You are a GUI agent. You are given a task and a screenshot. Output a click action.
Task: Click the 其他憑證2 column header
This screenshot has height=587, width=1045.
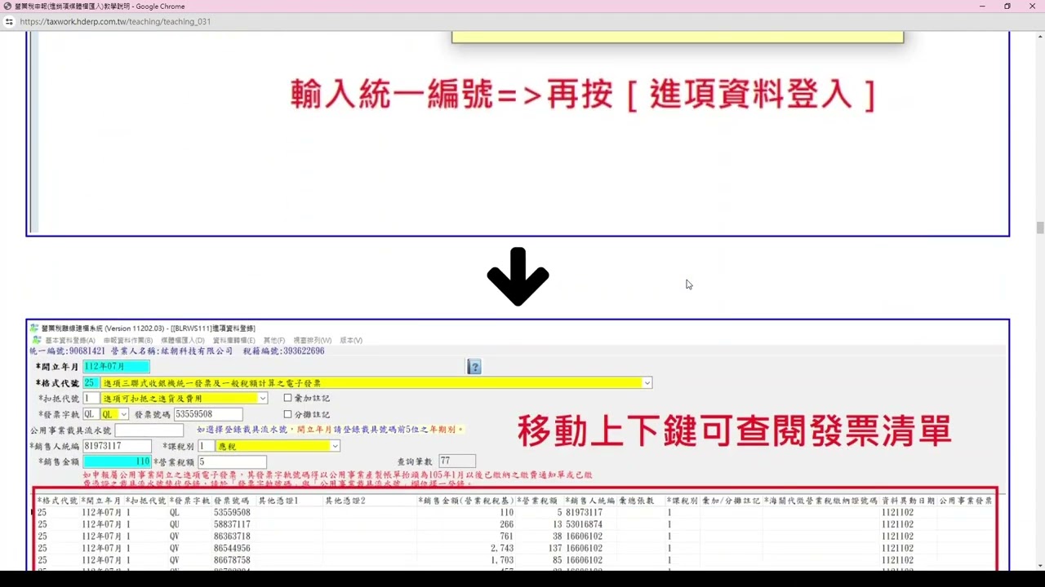click(345, 501)
